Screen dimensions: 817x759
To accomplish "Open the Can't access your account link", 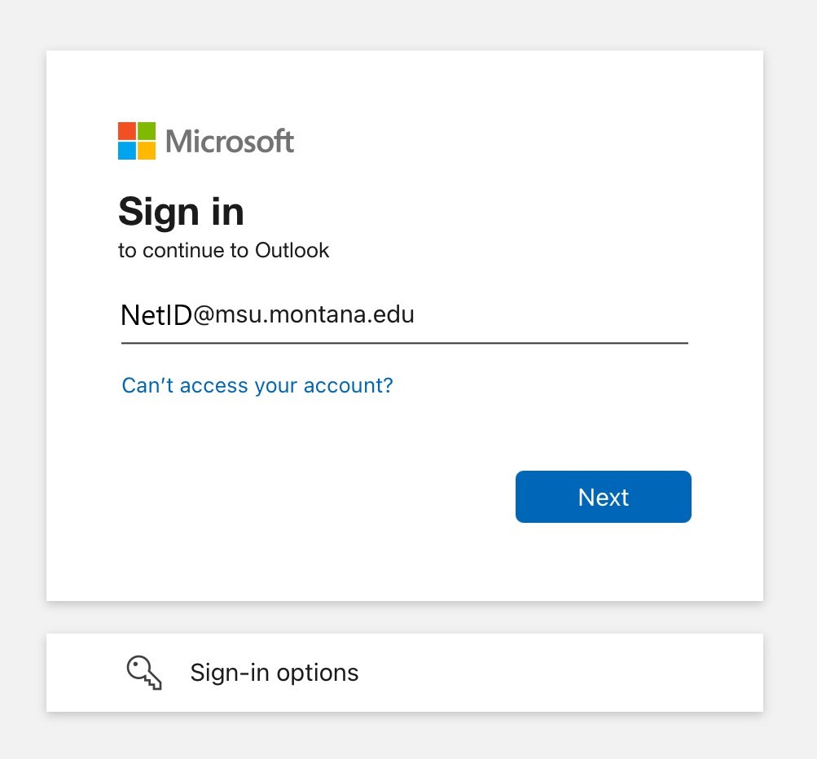I will coord(257,385).
